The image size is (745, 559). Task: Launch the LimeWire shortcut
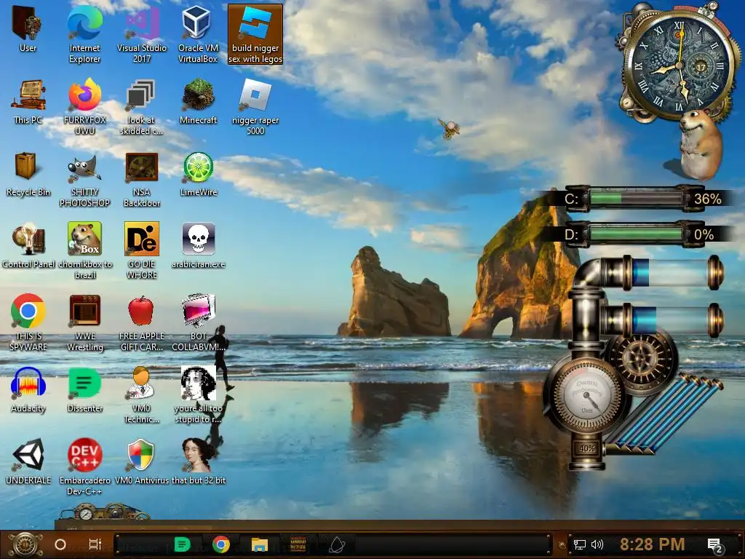pyautogui.click(x=198, y=174)
